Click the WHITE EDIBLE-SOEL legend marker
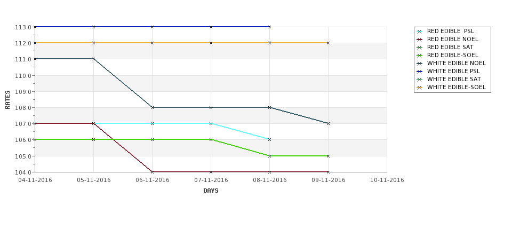Viewport: 520px width, 229px height. click(x=420, y=88)
